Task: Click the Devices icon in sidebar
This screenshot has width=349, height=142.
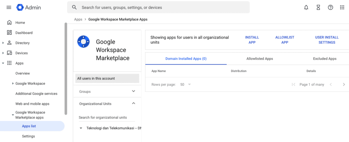Action: tap(9, 53)
